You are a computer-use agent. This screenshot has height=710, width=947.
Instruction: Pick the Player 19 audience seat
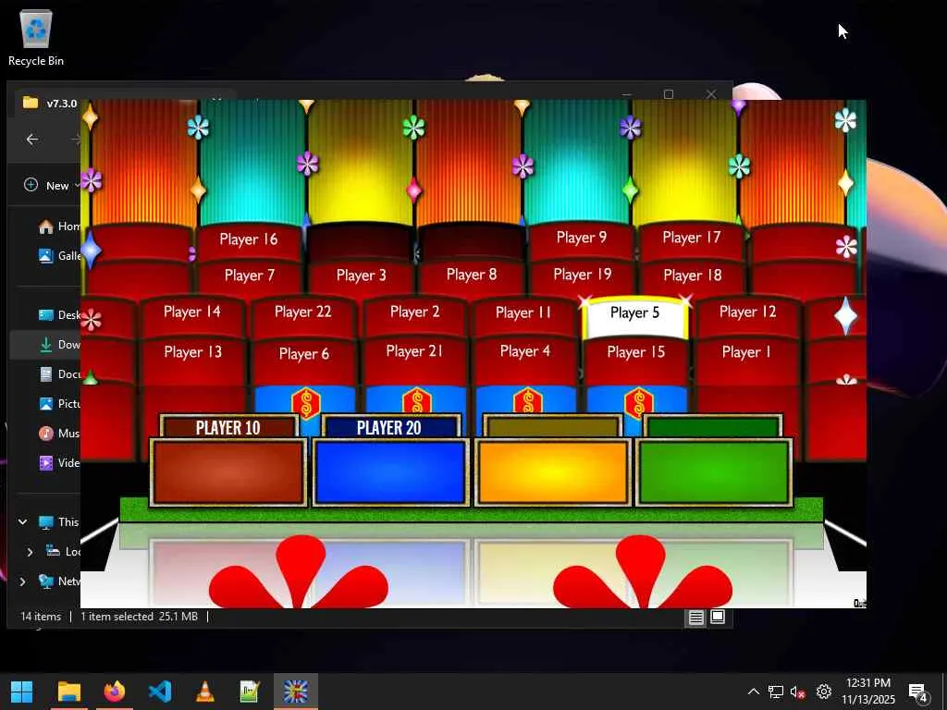point(583,275)
